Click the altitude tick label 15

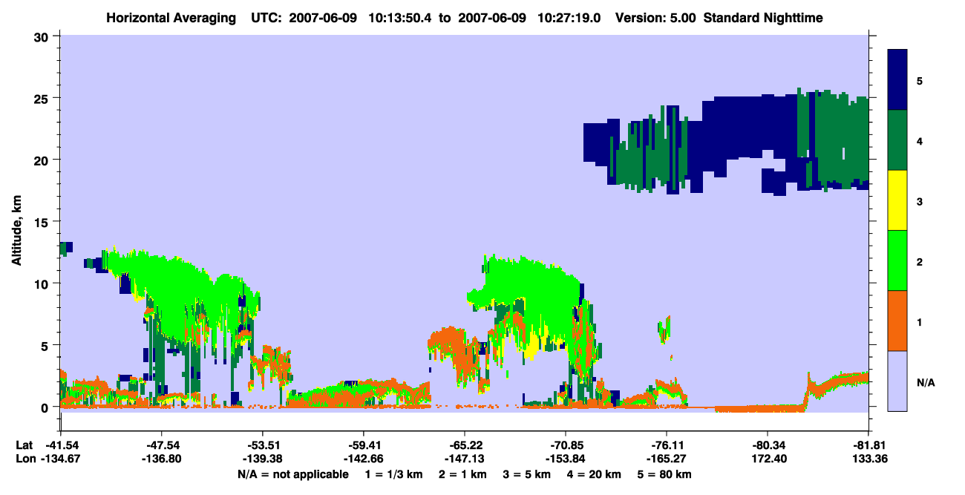point(42,222)
